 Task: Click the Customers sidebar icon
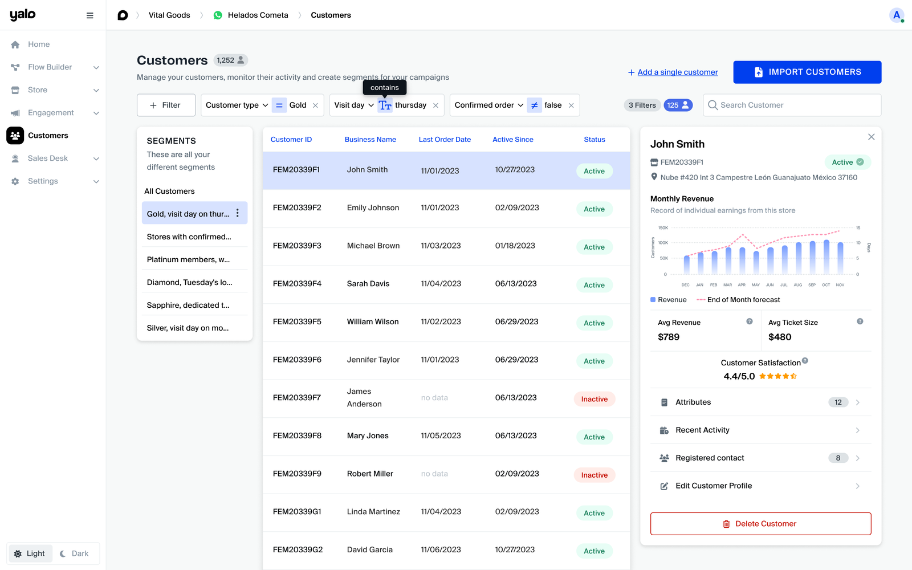pyautogui.click(x=15, y=136)
